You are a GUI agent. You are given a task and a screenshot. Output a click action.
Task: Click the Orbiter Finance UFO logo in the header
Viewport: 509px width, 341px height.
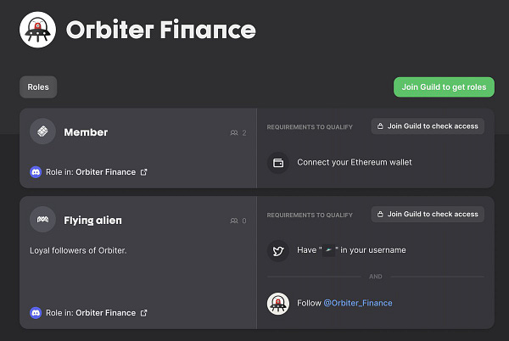(x=37, y=30)
